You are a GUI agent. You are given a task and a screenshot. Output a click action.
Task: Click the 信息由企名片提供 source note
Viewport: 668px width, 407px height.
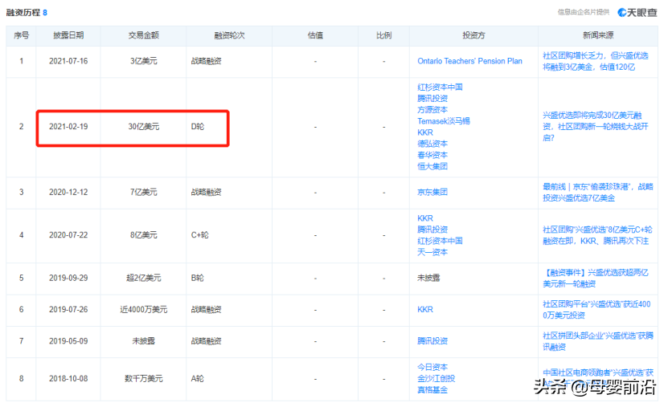(584, 12)
